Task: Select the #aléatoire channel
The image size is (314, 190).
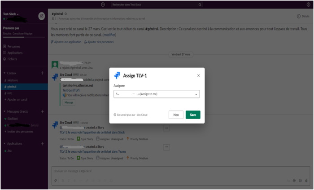Action: pos(11,80)
